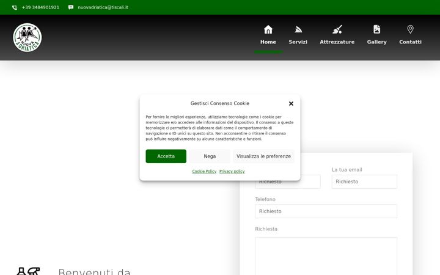Focus the La tua email input field
440x275 pixels.
click(364, 182)
